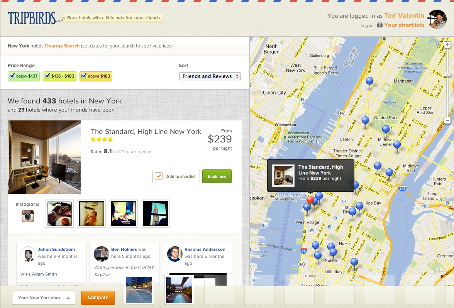454x308 pixels.
Task: Open Johan Sundström's profile link
Action: [56, 249]
